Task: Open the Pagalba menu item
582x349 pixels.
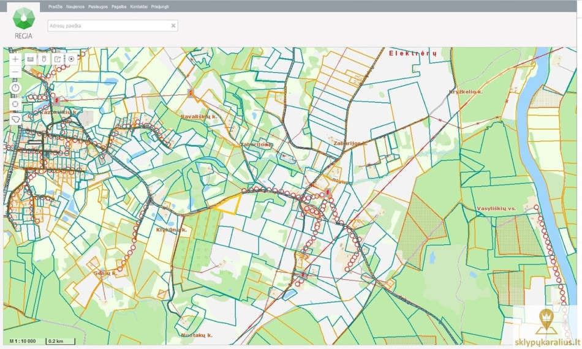Action: point(119,7)
